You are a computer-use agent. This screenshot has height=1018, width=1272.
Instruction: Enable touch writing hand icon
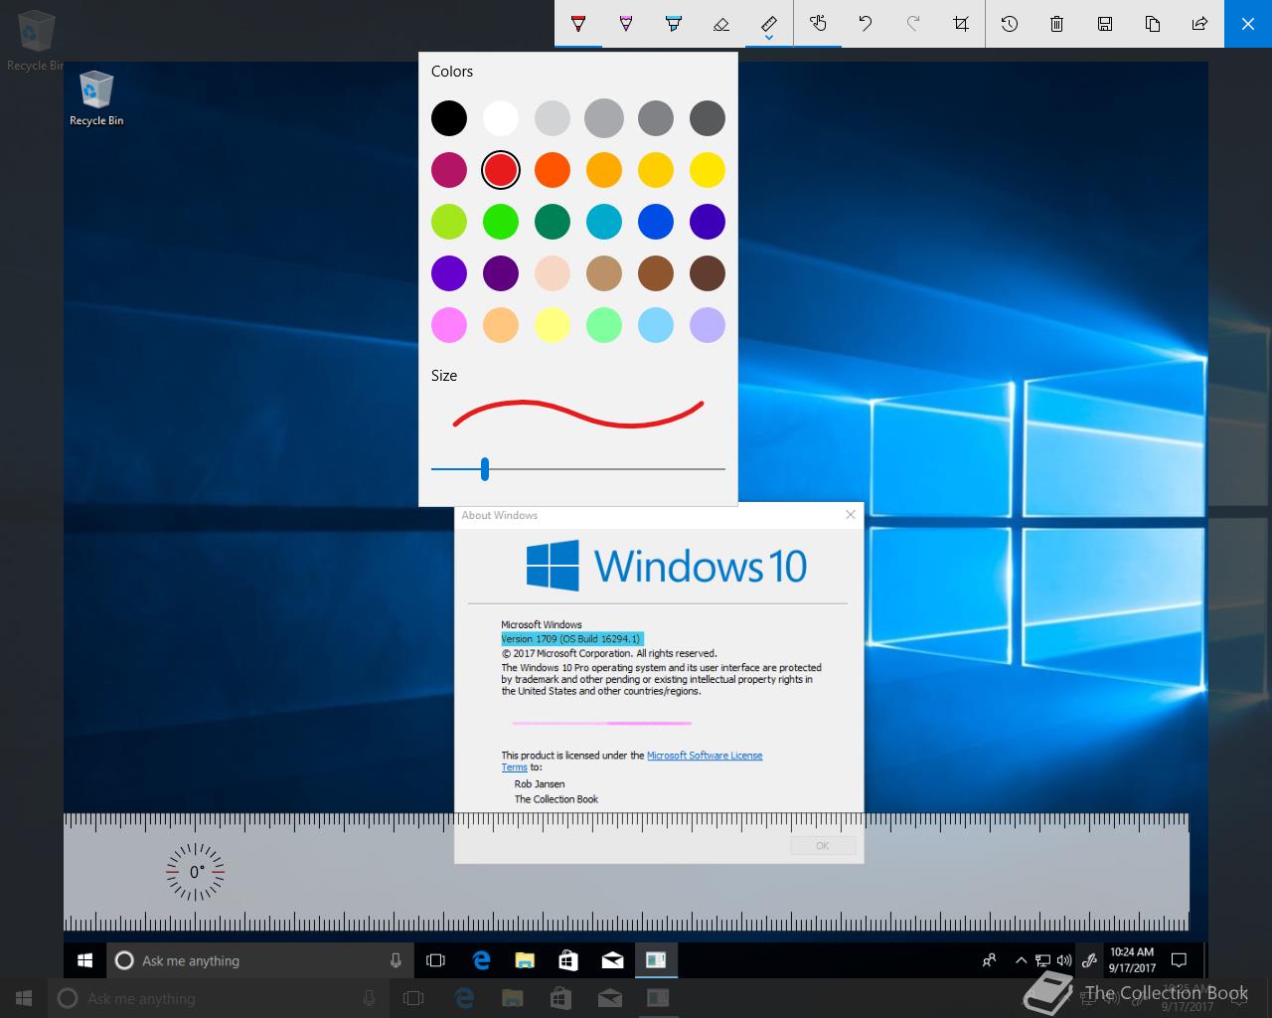click(x=818, y=23)
